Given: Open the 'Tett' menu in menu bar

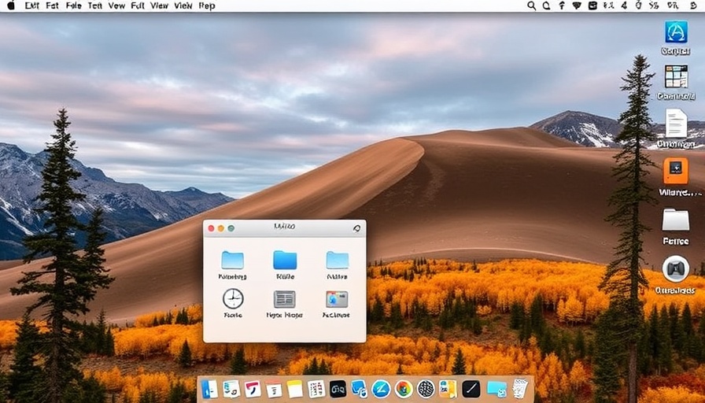Looking at the screenshot, I should [x=95, y=6].
